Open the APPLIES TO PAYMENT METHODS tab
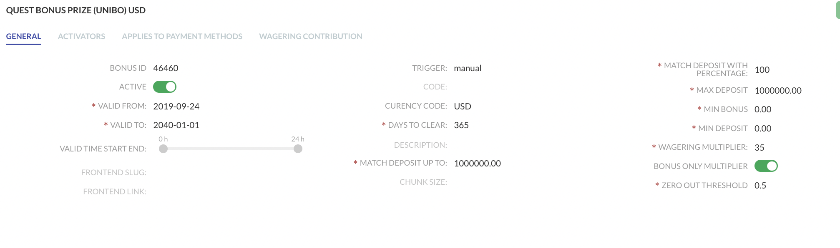840x248 pixels. point(182,36)
